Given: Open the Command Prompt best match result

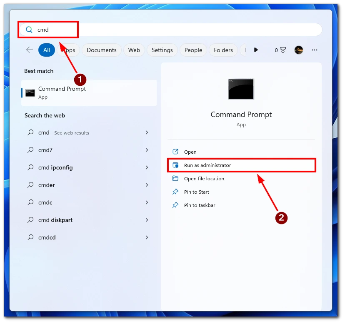Looking at the screenshot, I should click(89, 92).
